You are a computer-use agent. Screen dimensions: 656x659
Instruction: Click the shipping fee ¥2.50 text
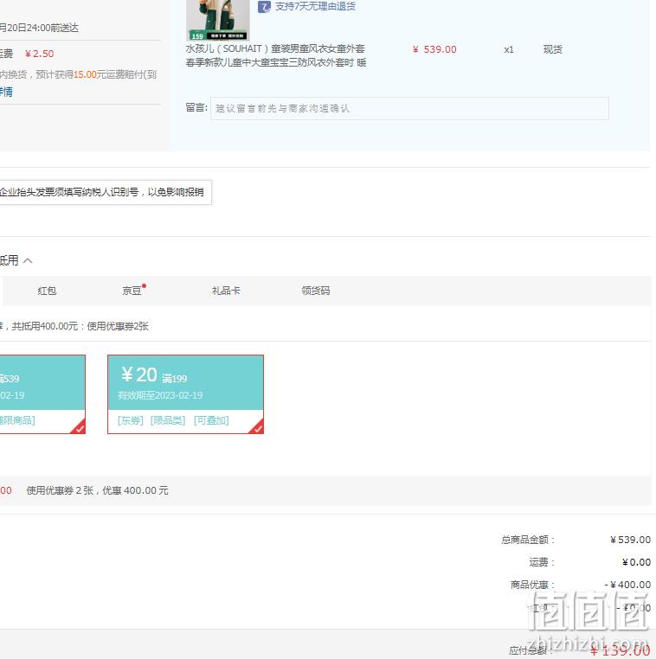pyautogui.click(x=39, y=54)
